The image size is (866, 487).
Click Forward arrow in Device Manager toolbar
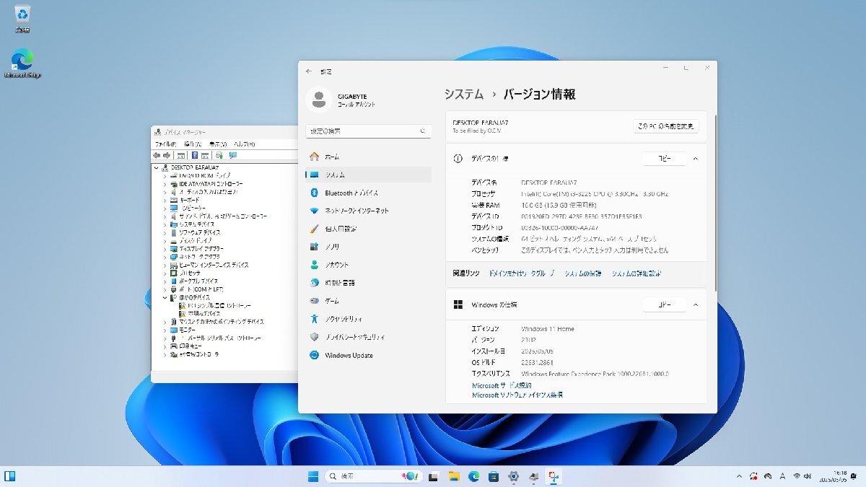click(166, 155)
